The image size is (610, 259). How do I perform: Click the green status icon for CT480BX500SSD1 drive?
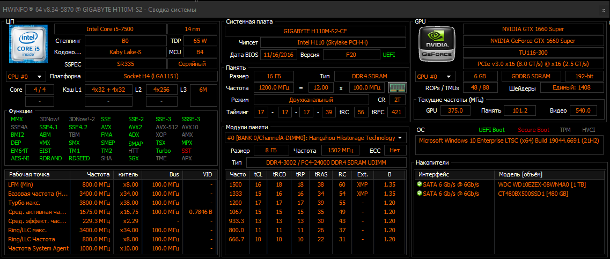[420, 193]
